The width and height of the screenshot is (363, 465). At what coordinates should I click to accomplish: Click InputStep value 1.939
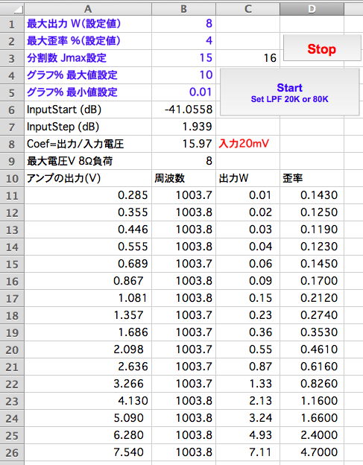[x=183, y=127]
